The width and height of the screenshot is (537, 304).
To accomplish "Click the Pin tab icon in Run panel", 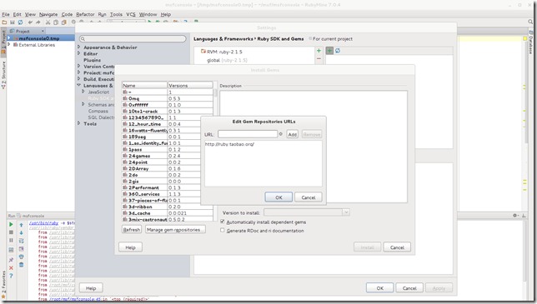I will (11, 260).
